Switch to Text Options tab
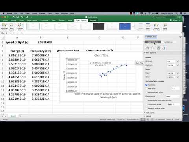Image resolution: width=189 pixels, height=142 pixels. [x=169, y=42]
